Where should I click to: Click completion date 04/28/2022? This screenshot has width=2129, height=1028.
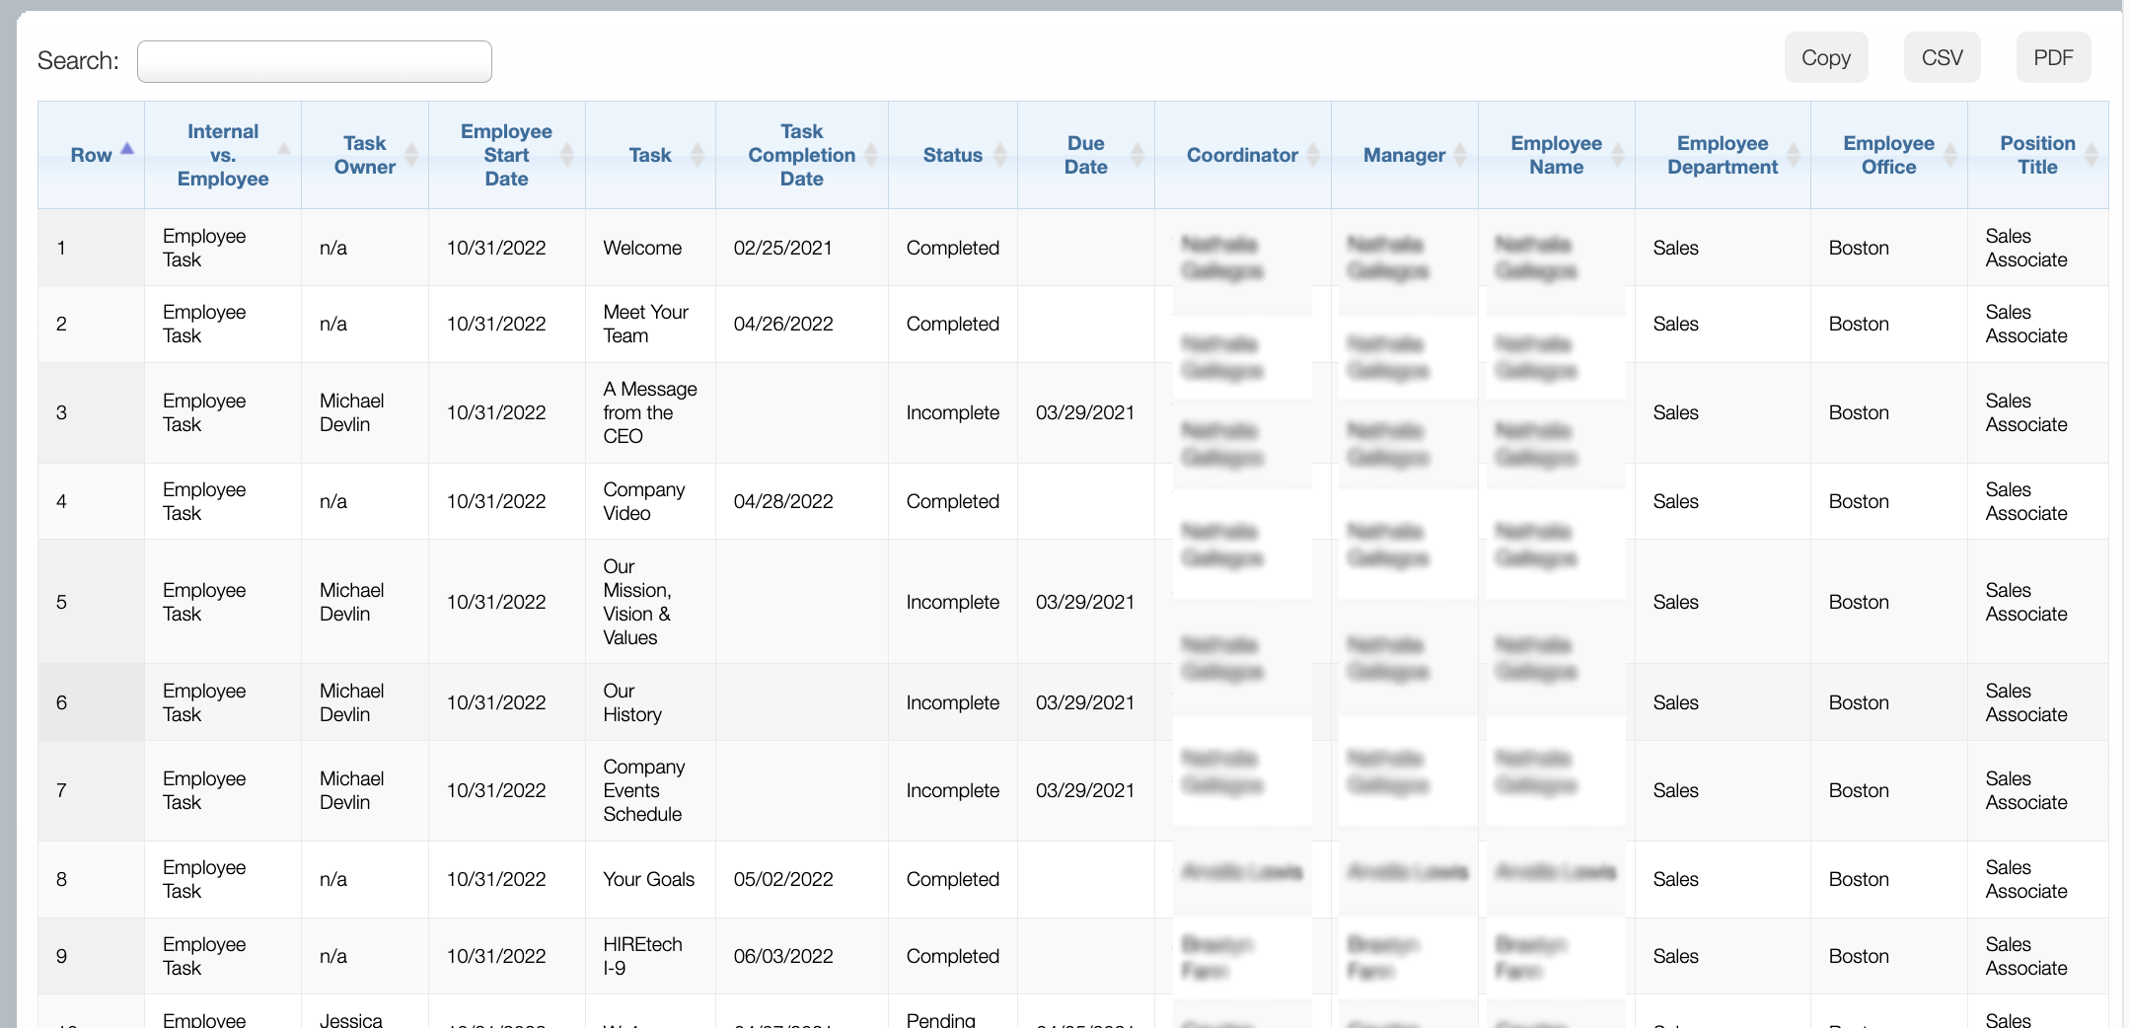pyautogui.click(x=783, y=501)
